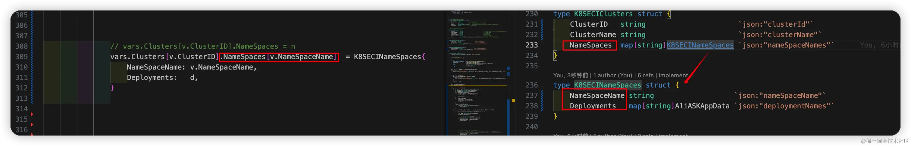Click '[v.NameSpaceName]' index on line 309
The height and width of the screenshot is (146, 911).
[x=301, y=57]
